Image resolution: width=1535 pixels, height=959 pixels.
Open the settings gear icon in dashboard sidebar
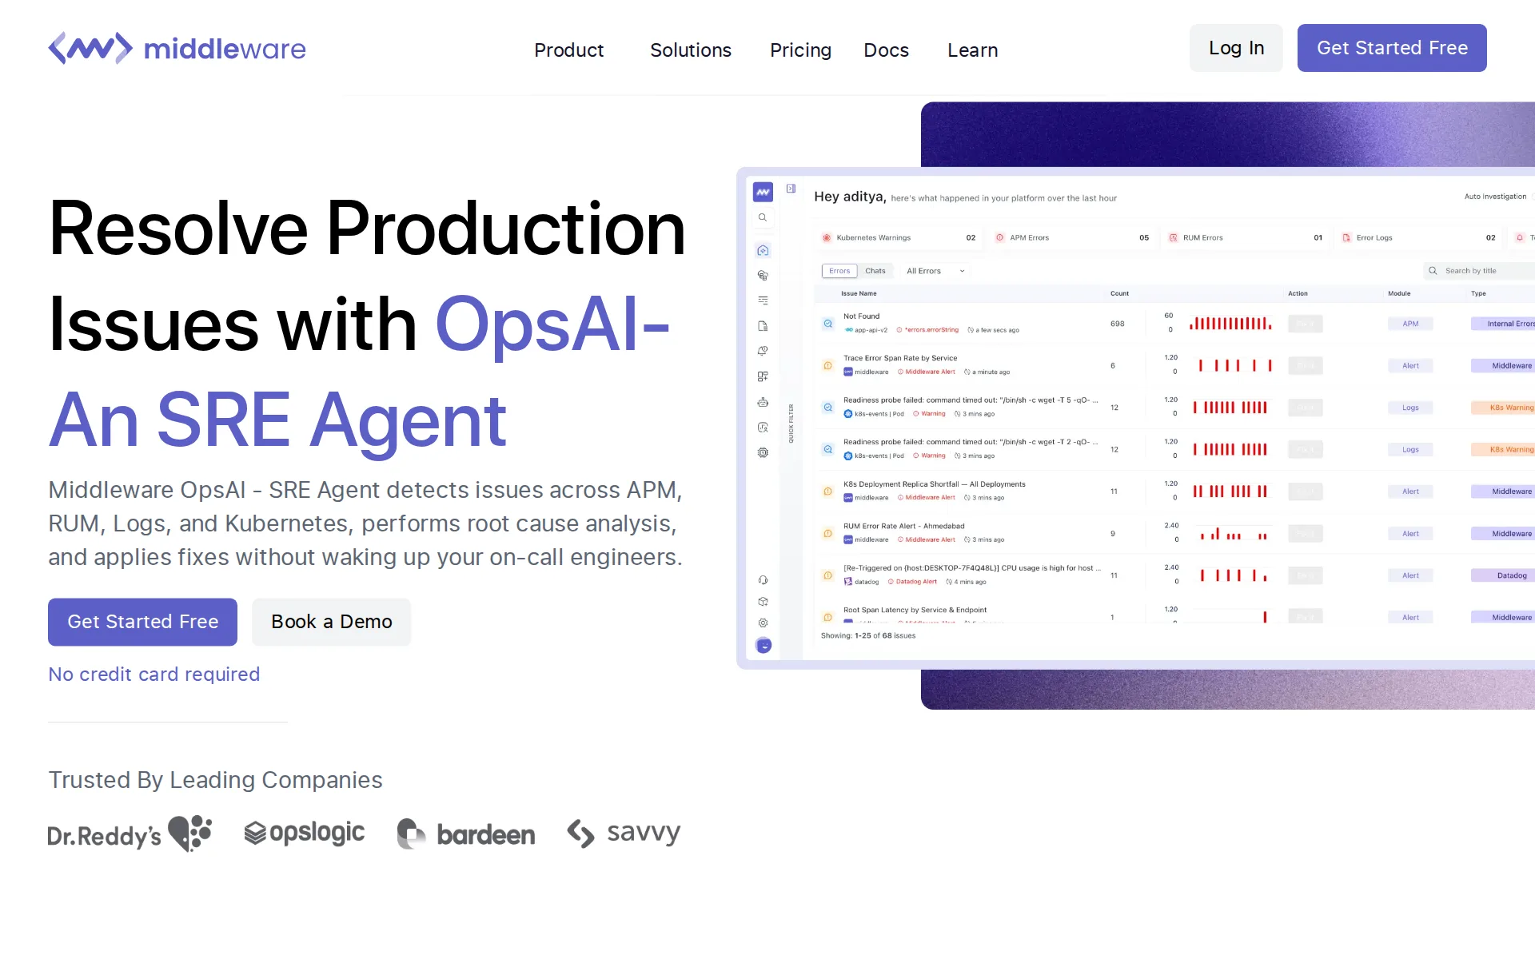(763, 623)
